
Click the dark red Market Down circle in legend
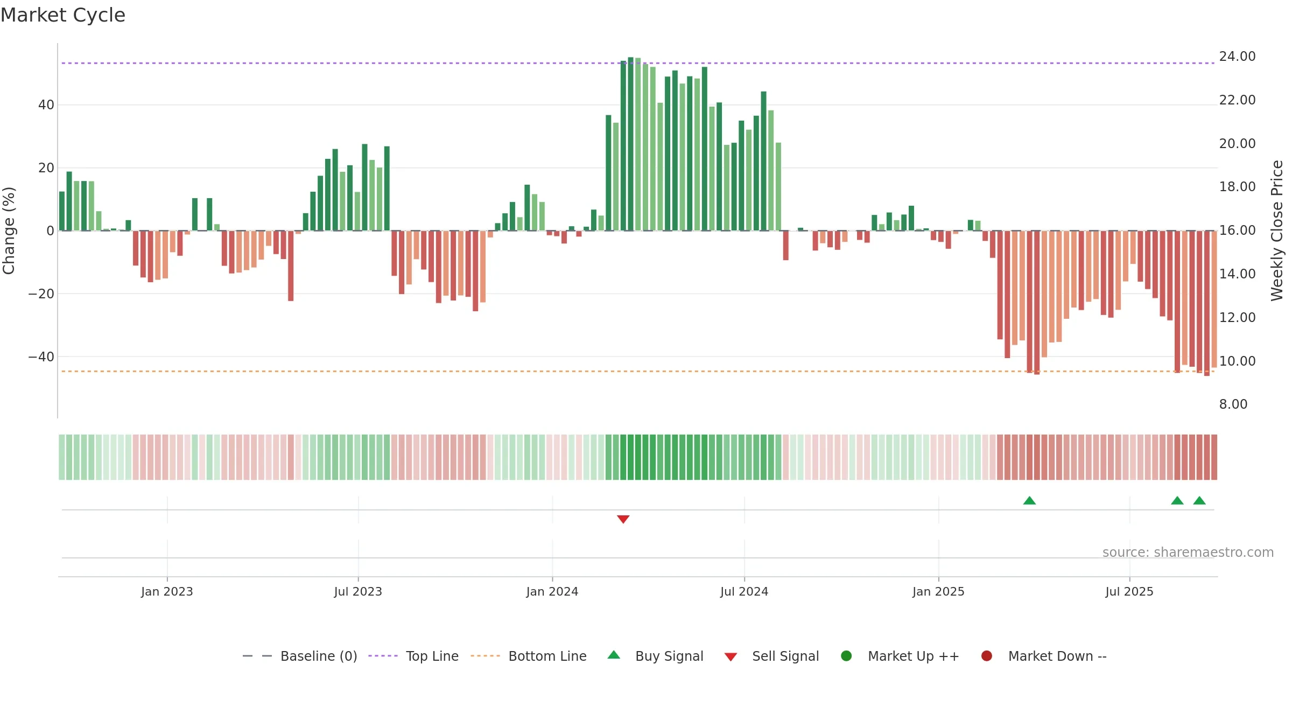click(987, 656)
